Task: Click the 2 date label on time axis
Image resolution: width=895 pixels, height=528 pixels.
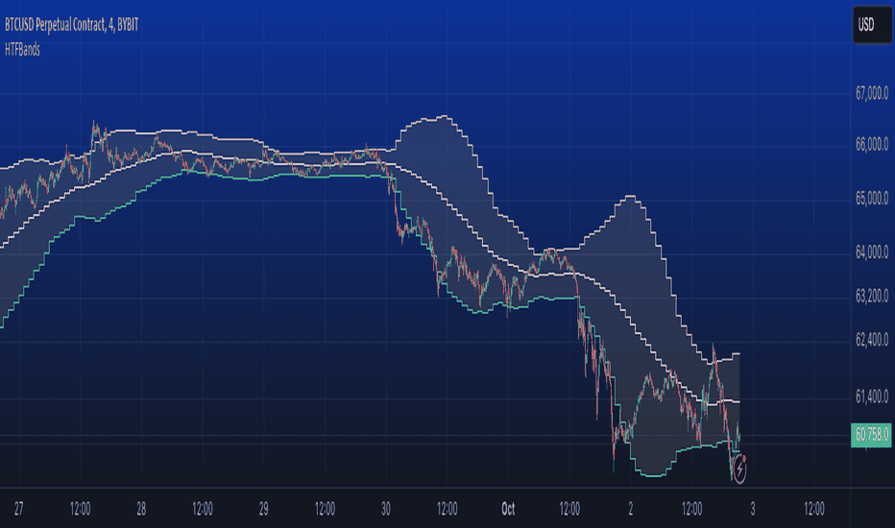Action: (x=630, y=509)
